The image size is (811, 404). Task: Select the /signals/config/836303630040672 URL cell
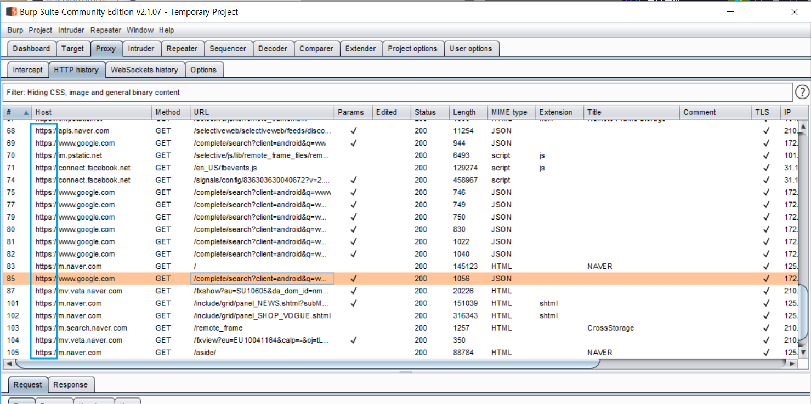(262, 180)
